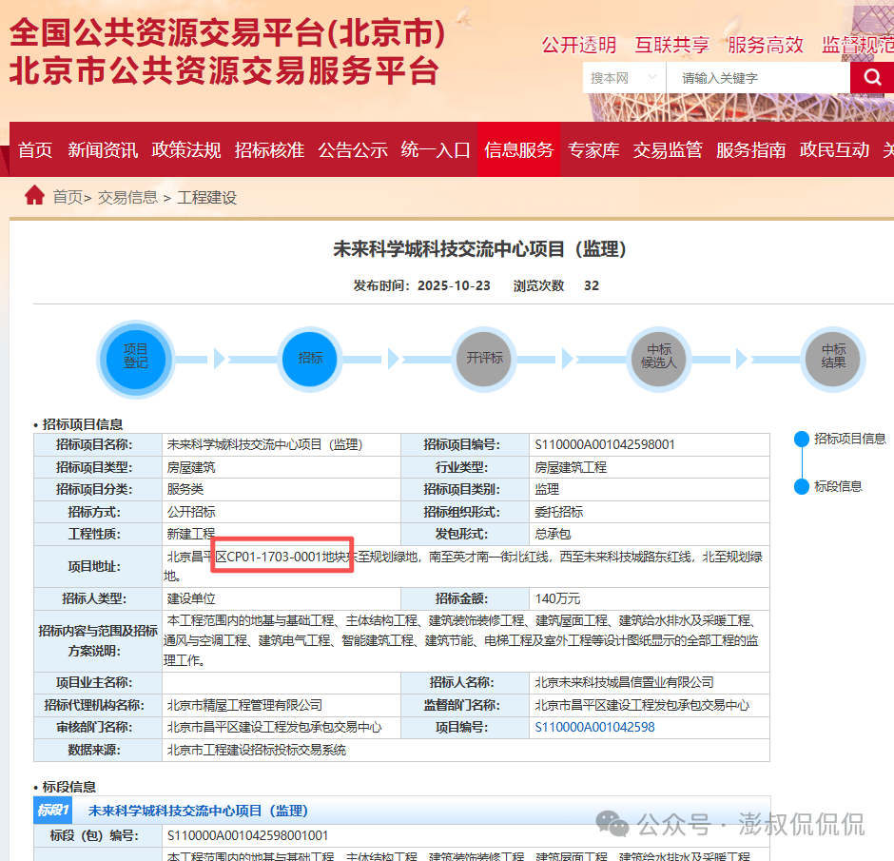The width and height of the screenshot is (894, 861).
Task: Select 信息服务 navigation tab
Action: [518, 150]
